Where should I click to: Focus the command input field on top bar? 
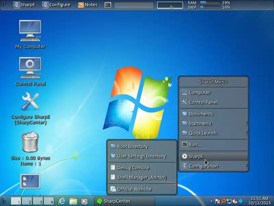[134, 5]
